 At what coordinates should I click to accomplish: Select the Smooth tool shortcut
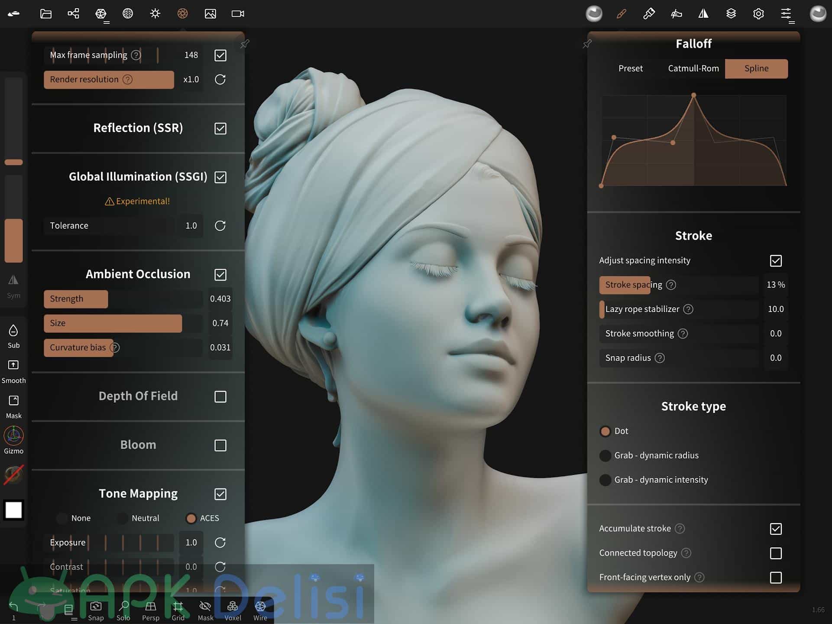(13, 372)
